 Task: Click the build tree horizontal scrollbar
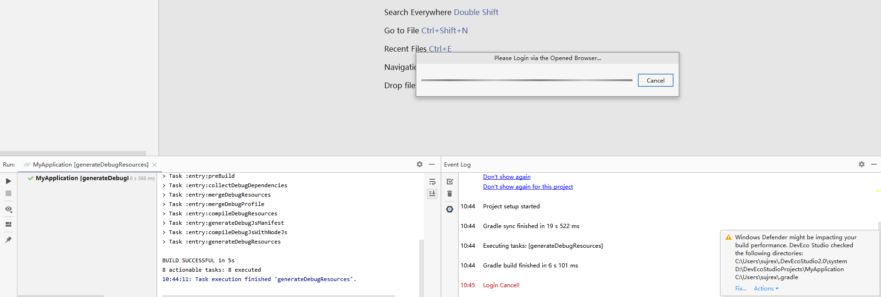(x=60, y=296)
